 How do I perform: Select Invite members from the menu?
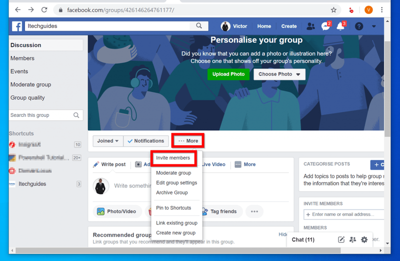(x=173, y=158)
